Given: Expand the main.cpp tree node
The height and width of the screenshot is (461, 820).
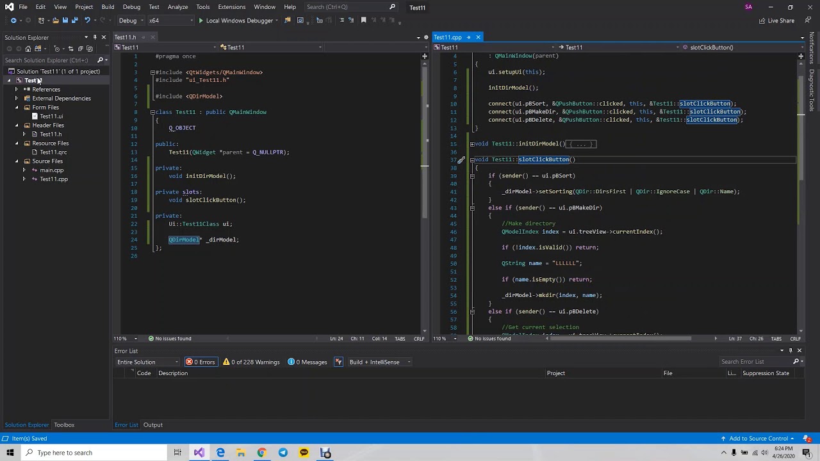Looking at the screenshot, I should 24,170.
